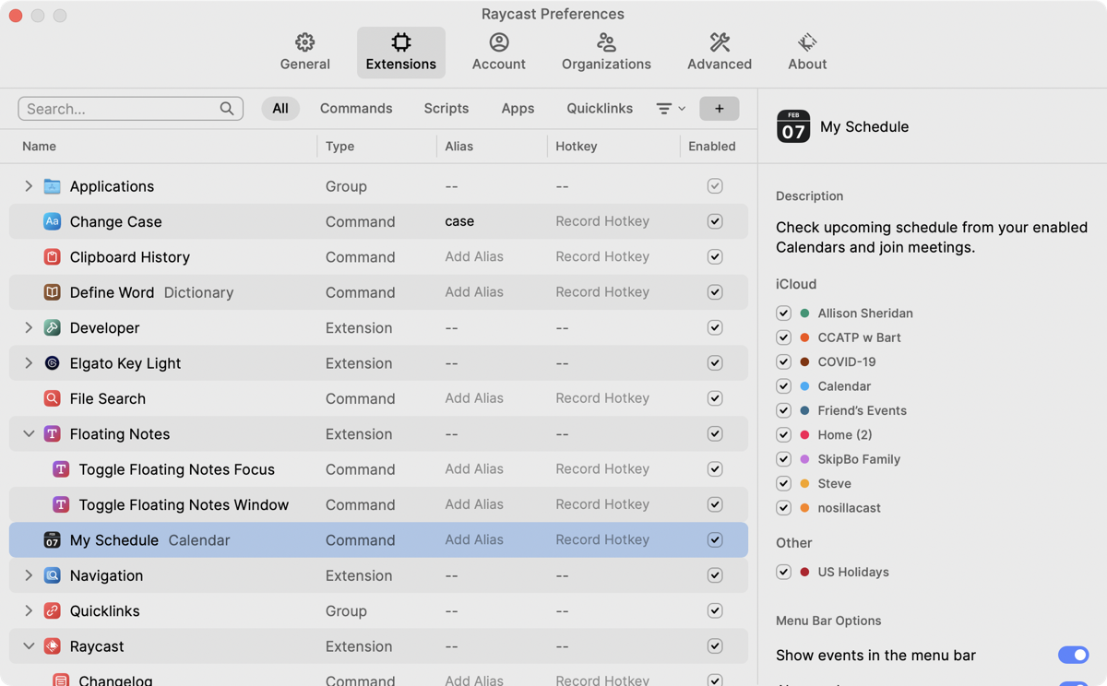Click the File Search magnifier icon
Image resolution: width=1107 pixels, height=686 pixels.
pos(53,398)
